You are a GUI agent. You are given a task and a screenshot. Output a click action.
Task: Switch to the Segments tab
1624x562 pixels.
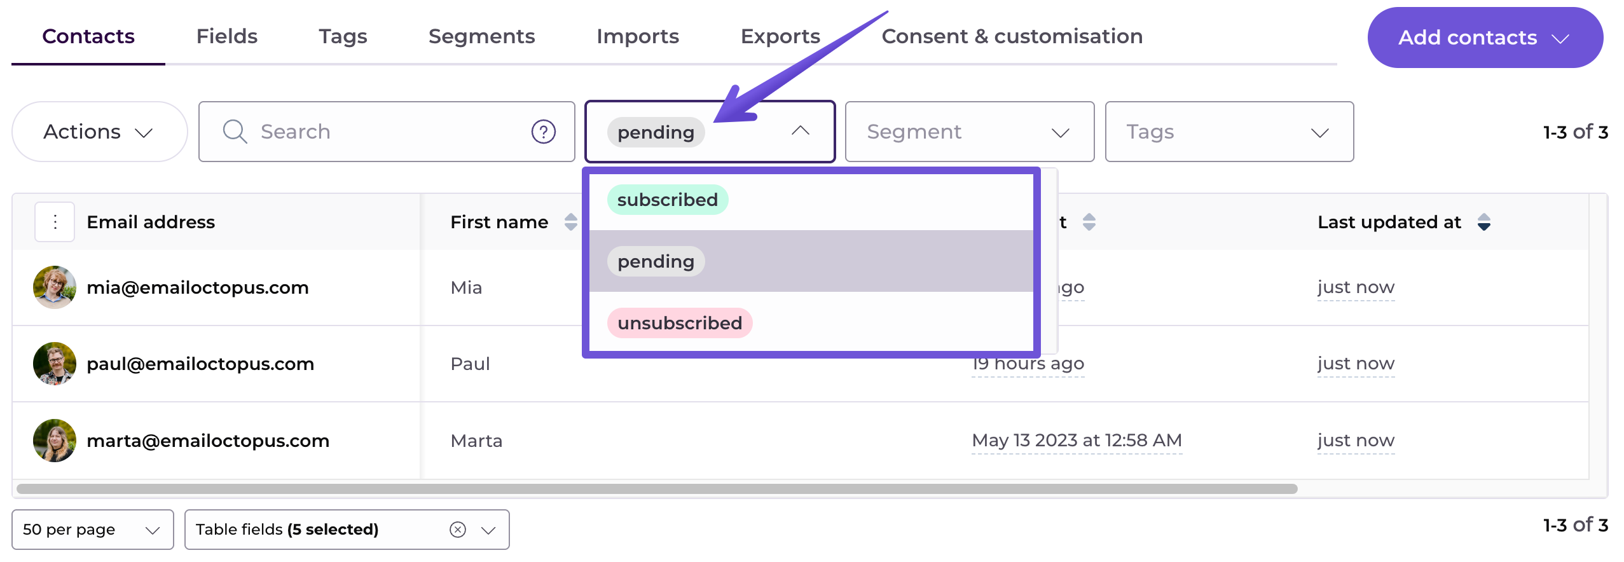point(481,36)
